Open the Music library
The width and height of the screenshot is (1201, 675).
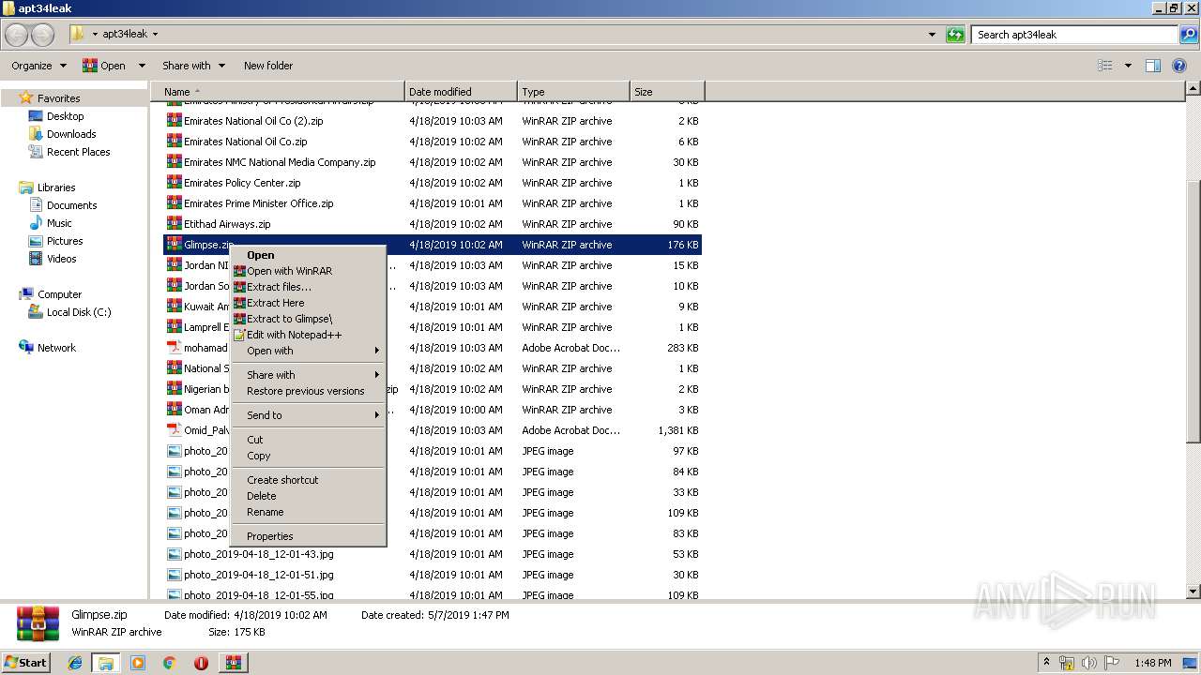[x=59, y=223]
